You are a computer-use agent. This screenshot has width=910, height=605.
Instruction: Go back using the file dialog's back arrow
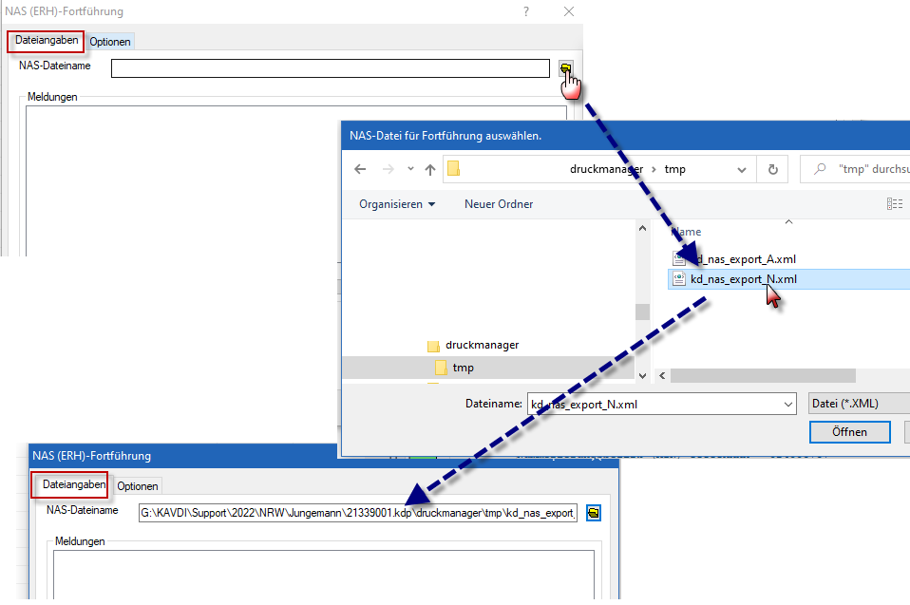[360, 170]
